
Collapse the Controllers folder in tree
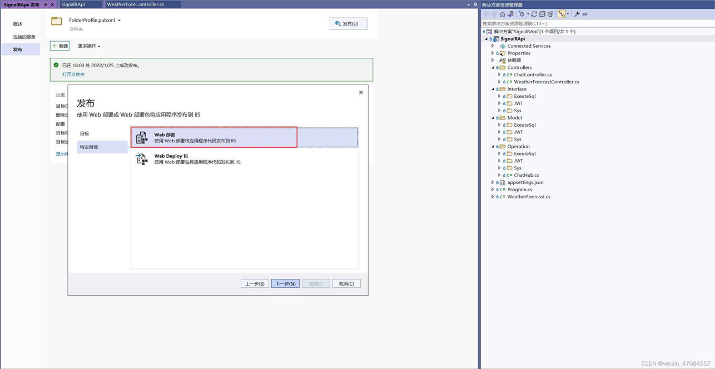coord(493,68)
